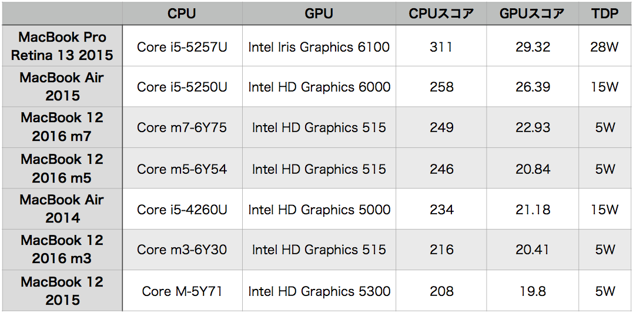Click the MacBook Air 2015 row label

point(62,86)
